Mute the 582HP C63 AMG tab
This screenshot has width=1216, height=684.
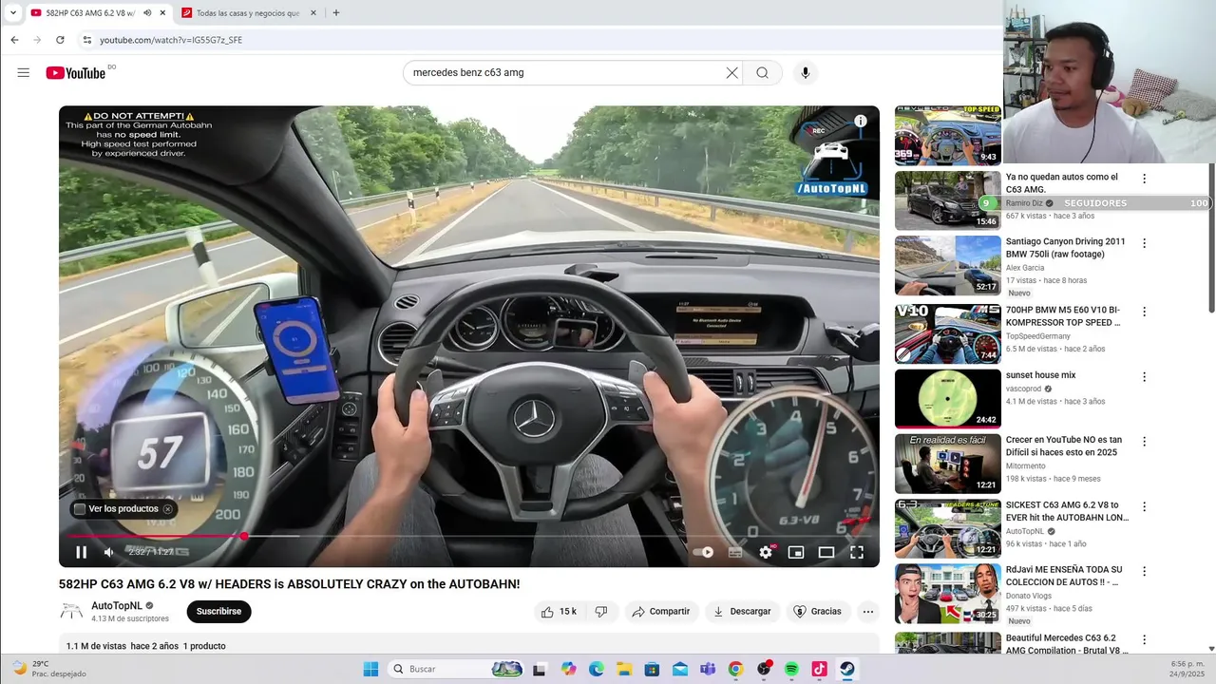(x=147, y=13)
